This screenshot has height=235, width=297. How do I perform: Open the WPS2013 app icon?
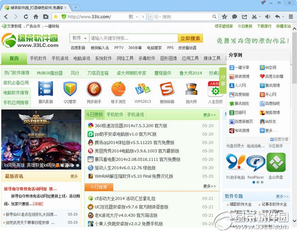coord(143,88)
